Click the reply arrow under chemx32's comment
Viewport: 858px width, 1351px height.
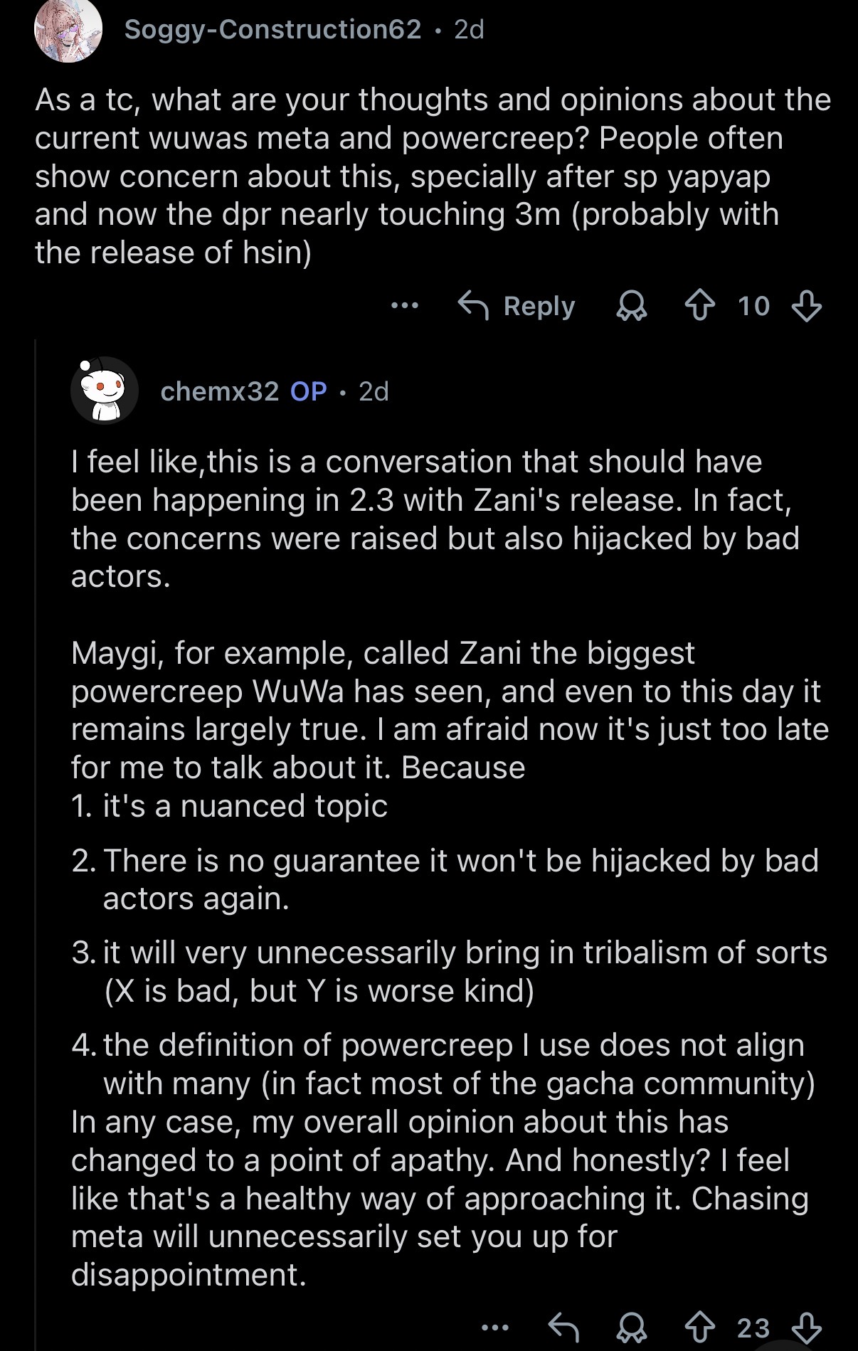click(x=564, y=1328)
